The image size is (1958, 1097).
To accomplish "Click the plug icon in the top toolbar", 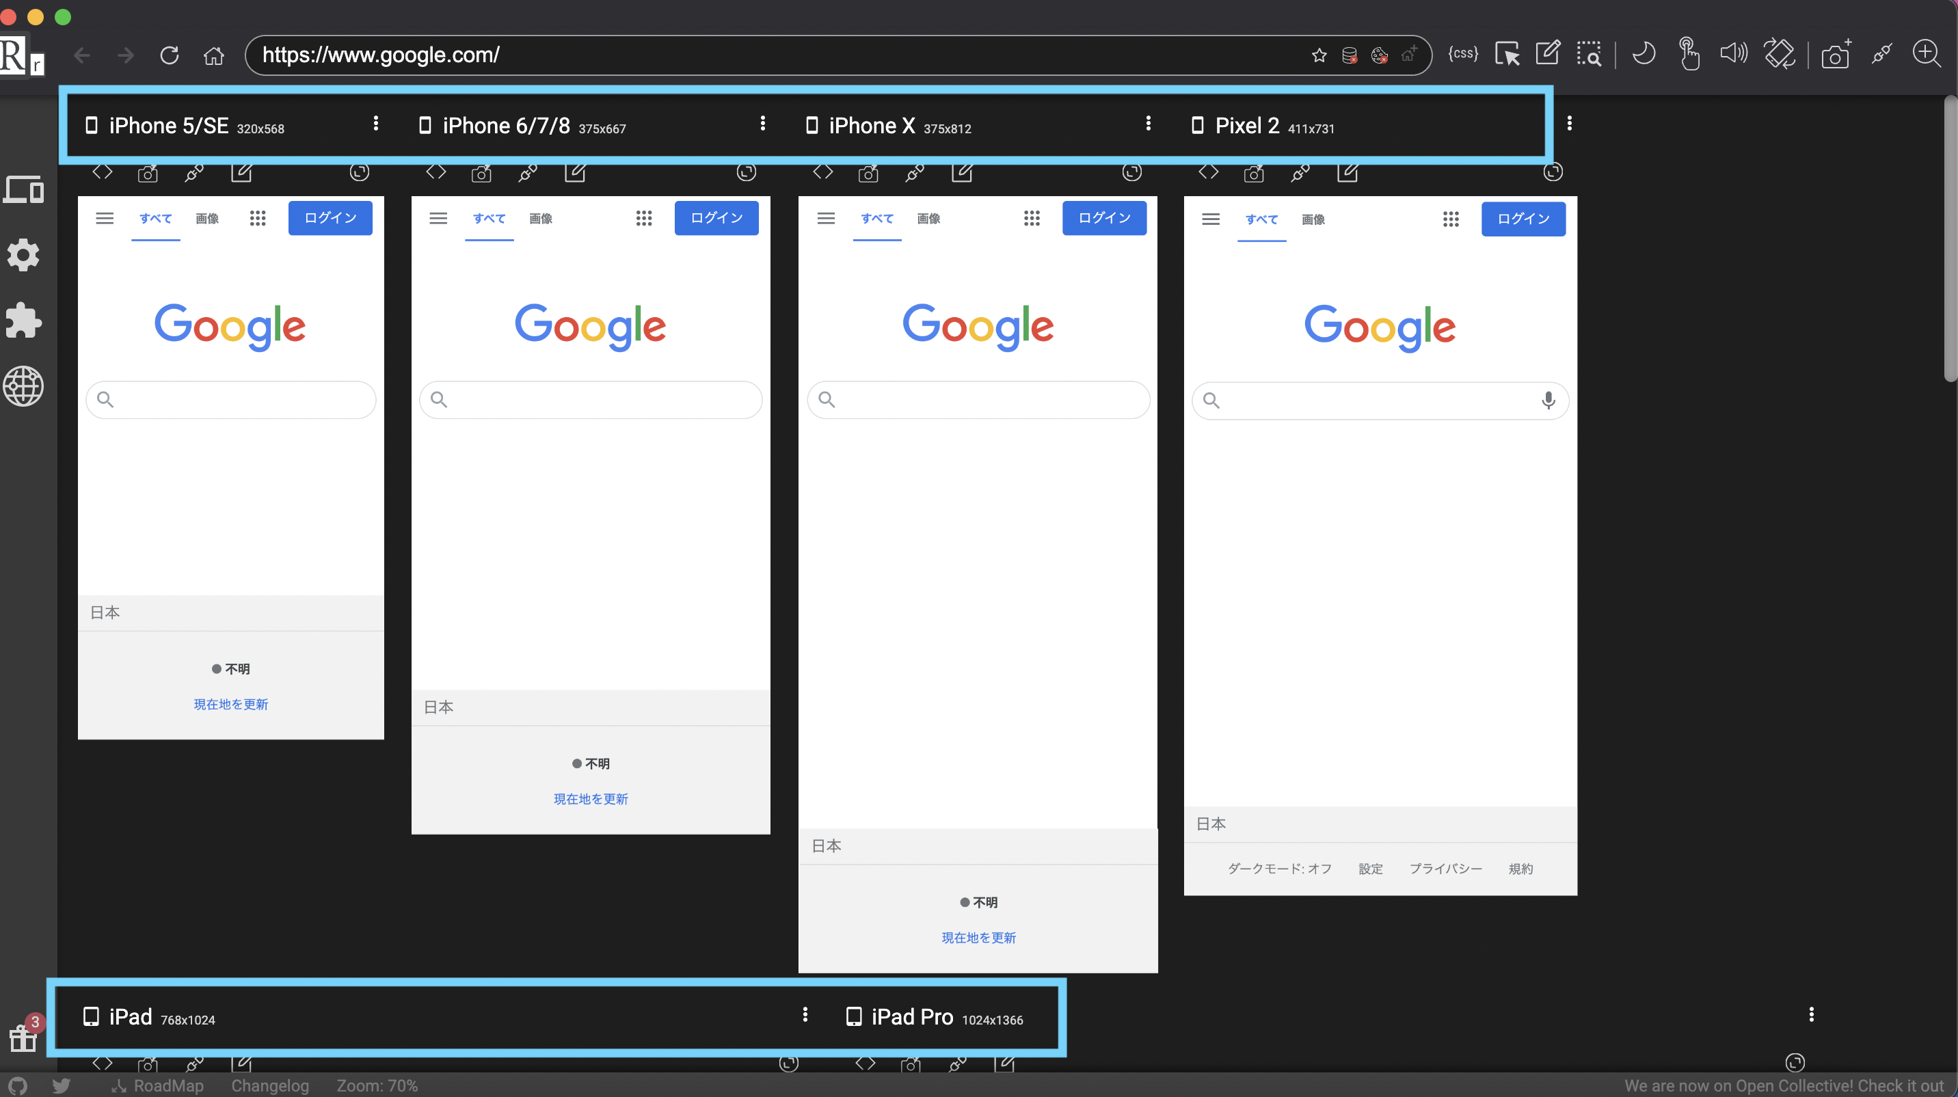I will point(1882,53).
